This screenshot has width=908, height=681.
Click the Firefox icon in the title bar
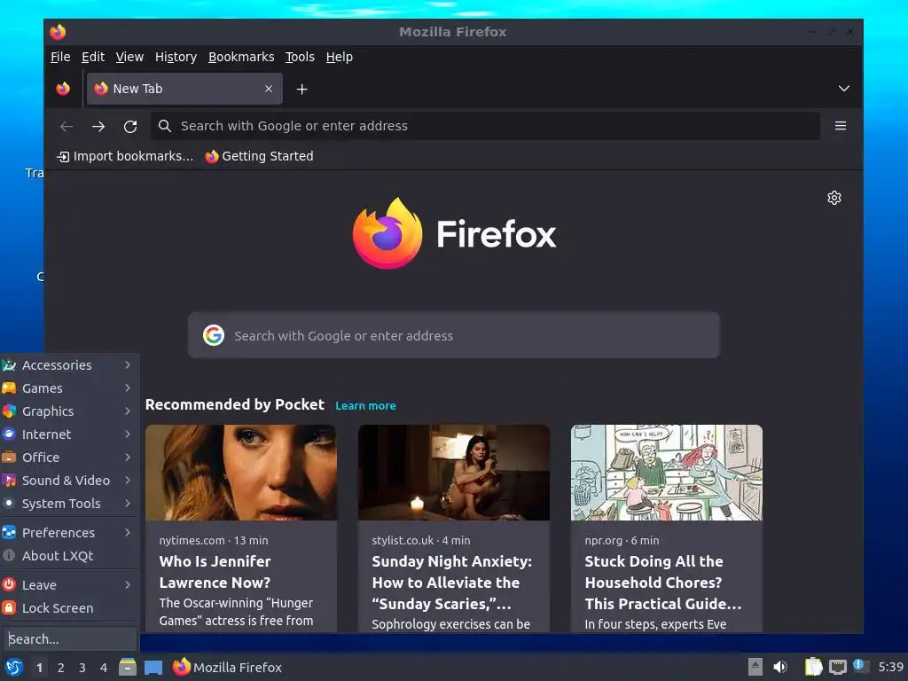point(58,32)
